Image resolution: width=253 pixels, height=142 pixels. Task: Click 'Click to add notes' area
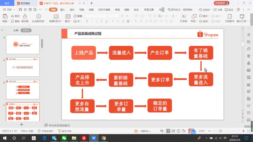(59, 125)
